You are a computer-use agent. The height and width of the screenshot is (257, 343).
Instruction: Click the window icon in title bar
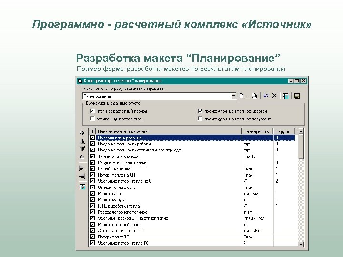80,81
